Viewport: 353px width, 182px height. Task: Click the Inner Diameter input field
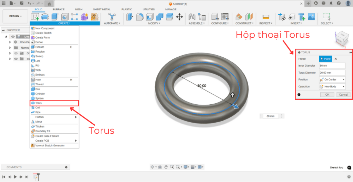click(332, 66)
